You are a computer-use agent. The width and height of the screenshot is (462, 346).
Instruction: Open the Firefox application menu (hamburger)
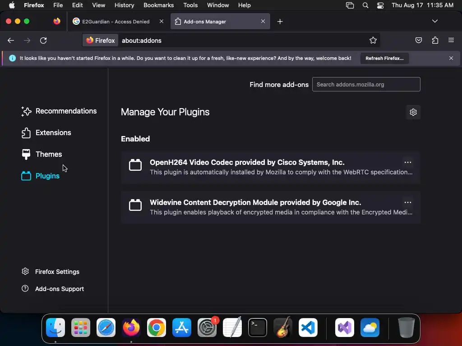pos(451,40)
